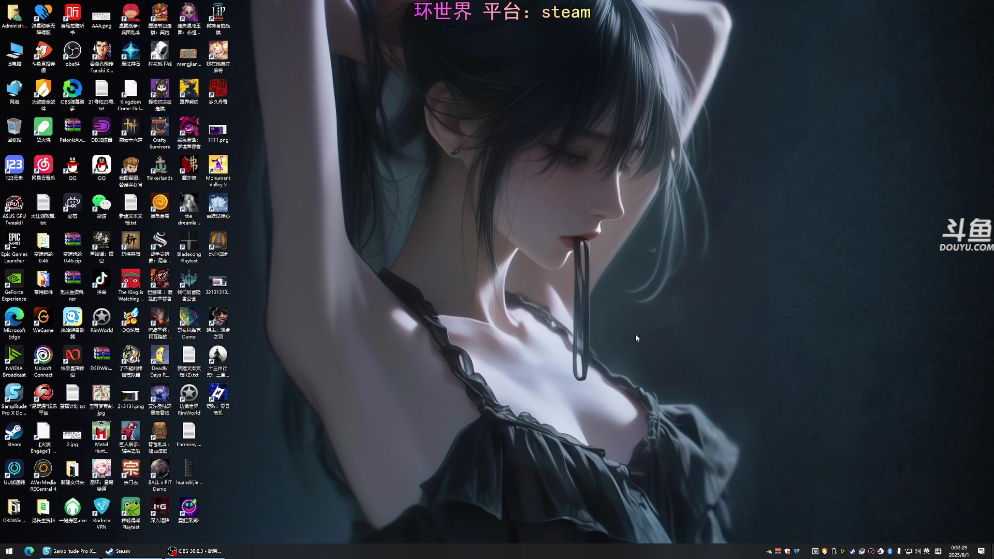Open D3DWin archive next to 快手直播伴侣

point(101,359)
